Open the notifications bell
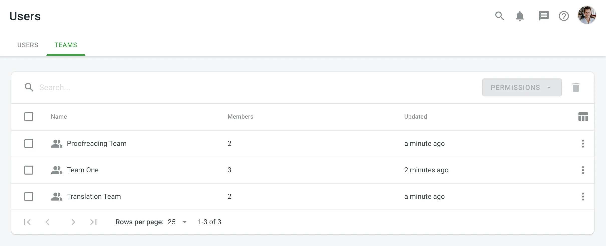This screenshot has width=606, height=246. 520,16
